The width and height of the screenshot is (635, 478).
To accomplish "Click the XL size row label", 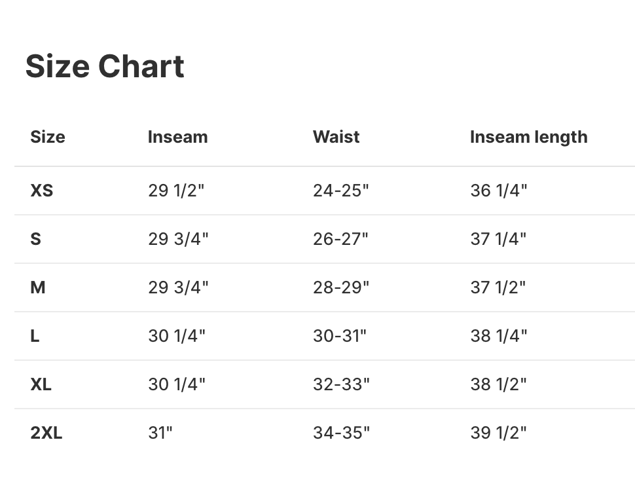I will tap(41, 384).
